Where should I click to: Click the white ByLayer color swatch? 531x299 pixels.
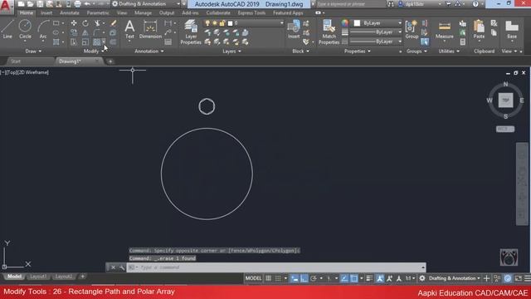[357, 23]
